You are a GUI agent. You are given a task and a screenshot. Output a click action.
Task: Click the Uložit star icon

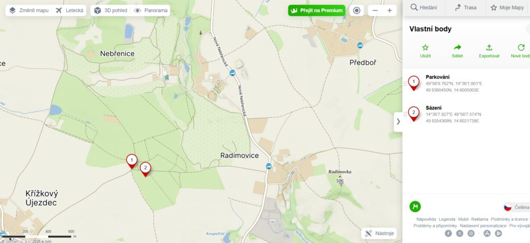point(425,47)
